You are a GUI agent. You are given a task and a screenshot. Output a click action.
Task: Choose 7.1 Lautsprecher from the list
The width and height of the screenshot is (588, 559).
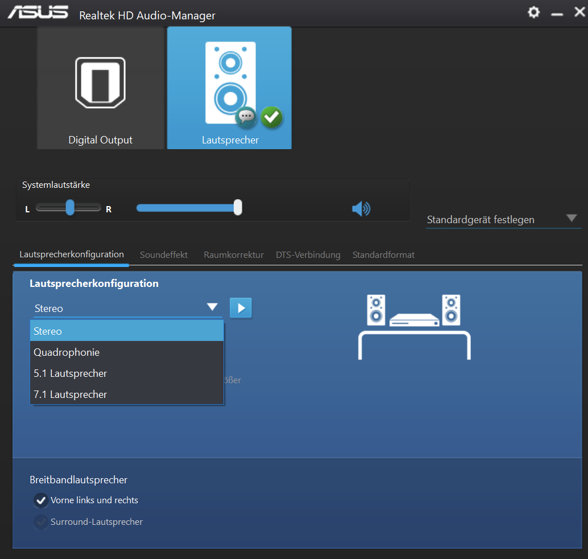coord(127,394)
